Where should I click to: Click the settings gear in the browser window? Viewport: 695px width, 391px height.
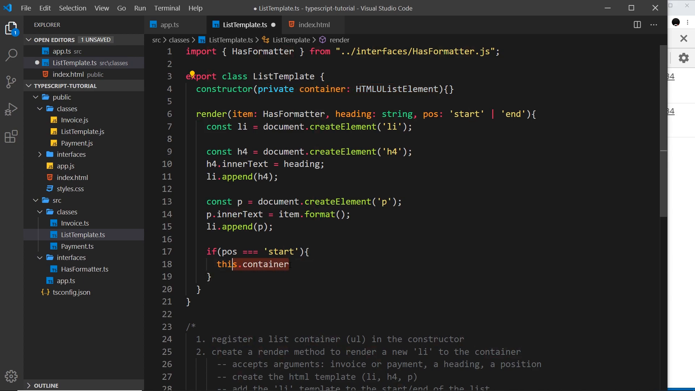[x=684, y=58]
